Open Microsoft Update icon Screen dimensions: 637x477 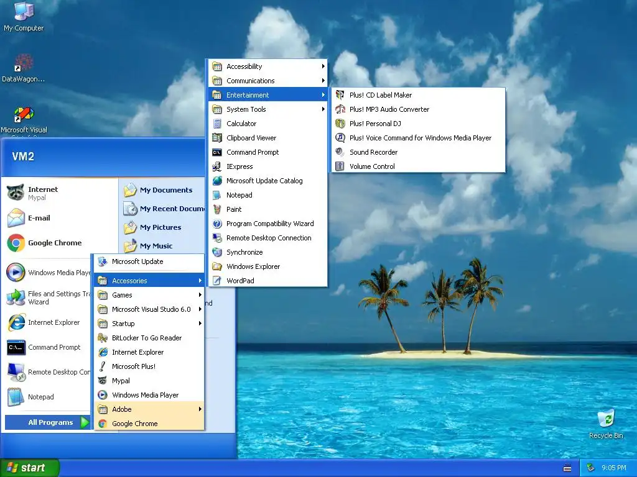pos(103,261)
